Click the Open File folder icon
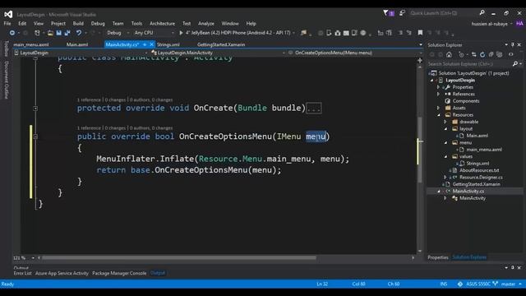This screenshot has height=296, width=526. pos(50,33)
